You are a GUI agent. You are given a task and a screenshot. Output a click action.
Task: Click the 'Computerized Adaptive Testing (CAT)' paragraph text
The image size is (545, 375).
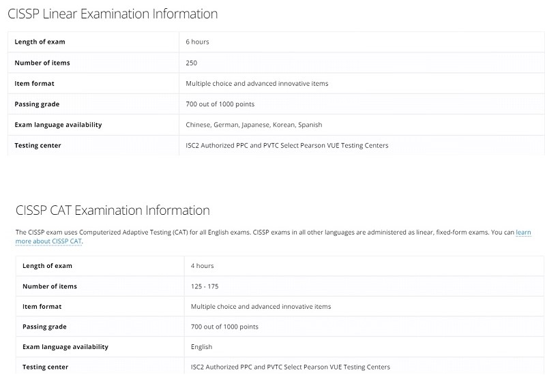coord(273,237)
